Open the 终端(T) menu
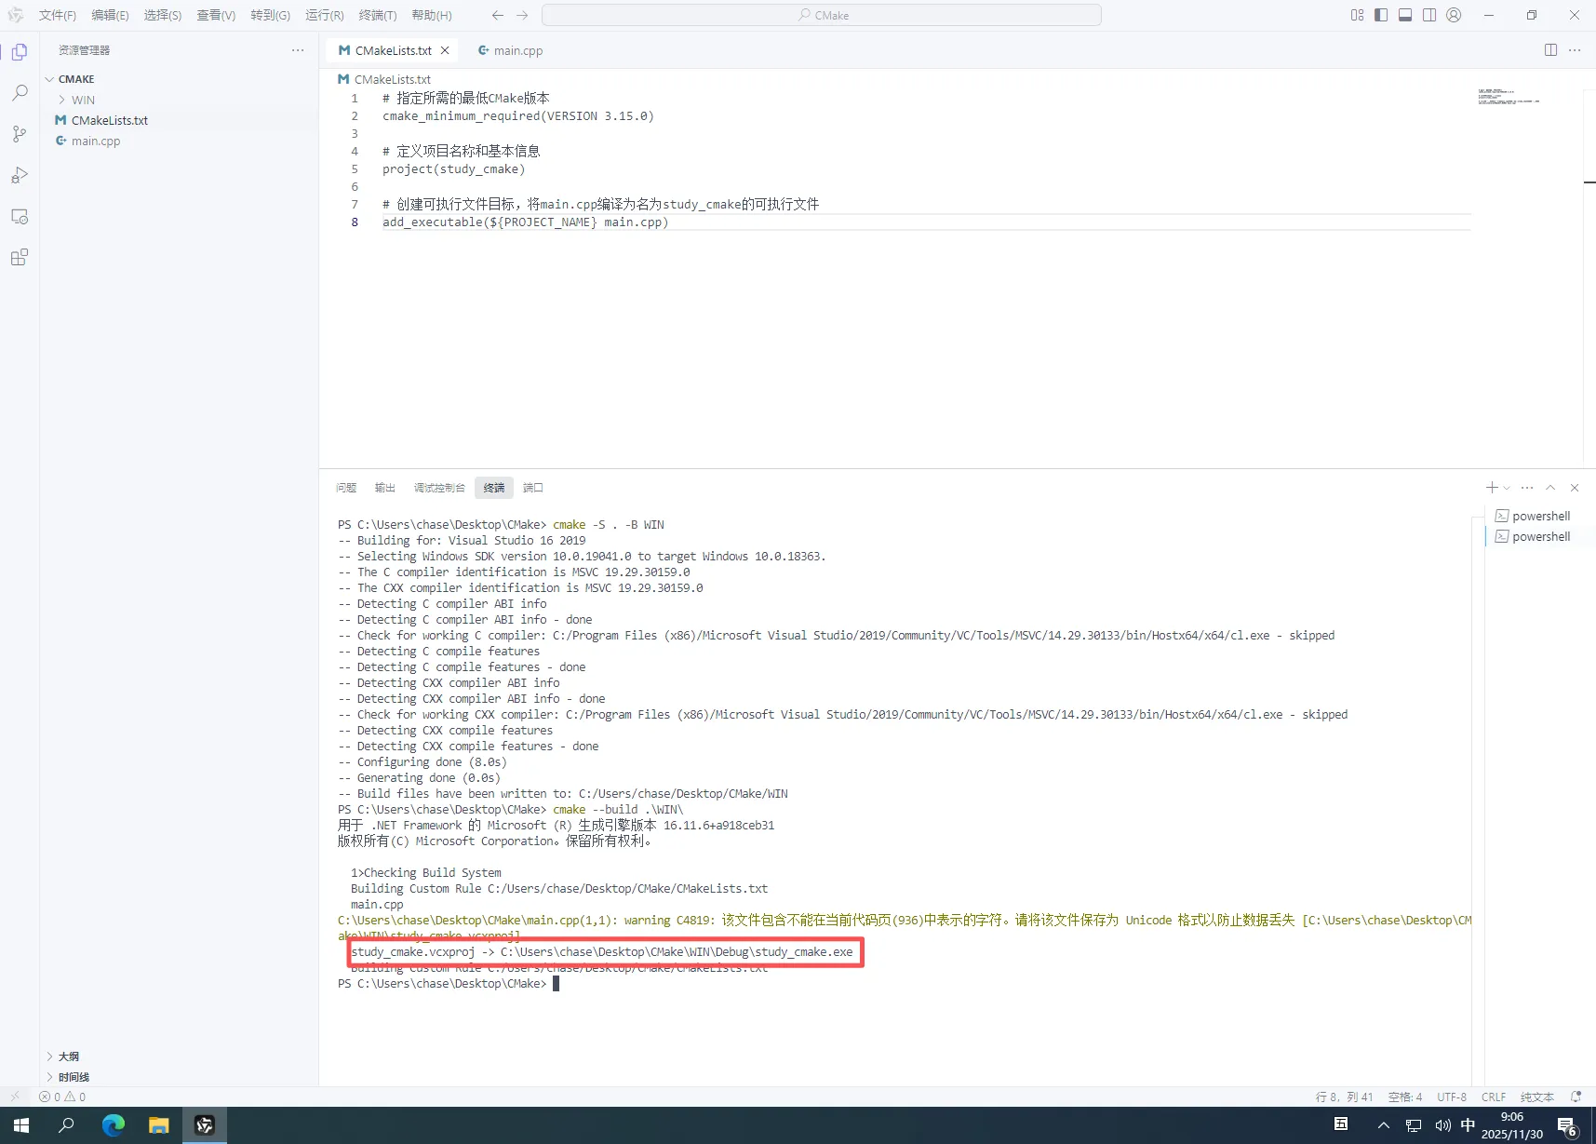The image size is (1596, 1144). [x=377, y=15]
